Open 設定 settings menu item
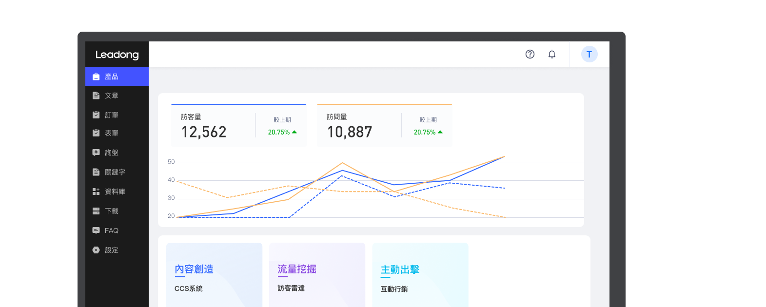 pos(117,250)
